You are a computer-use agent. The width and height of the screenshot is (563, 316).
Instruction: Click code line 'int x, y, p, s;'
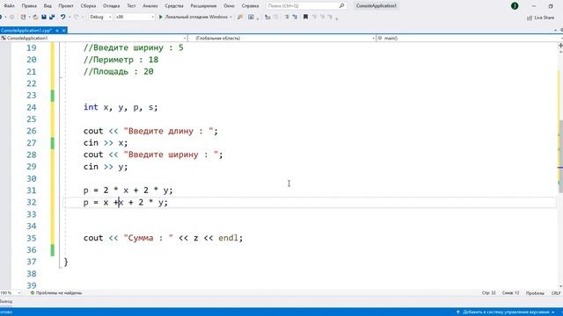(121, 107)
